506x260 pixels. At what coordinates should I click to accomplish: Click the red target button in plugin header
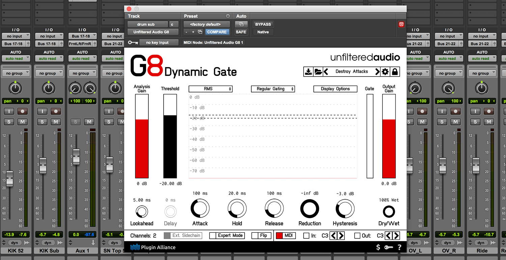401,24
